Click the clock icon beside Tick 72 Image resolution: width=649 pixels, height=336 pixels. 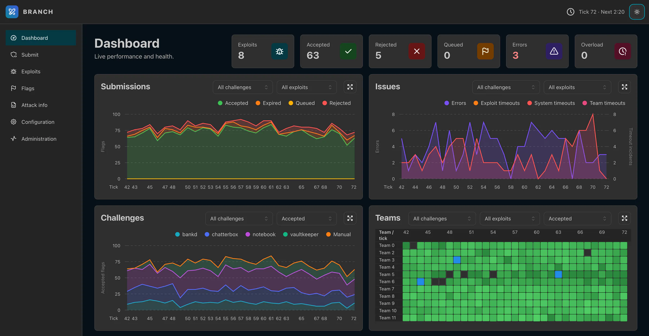click(x=571, y=12)
